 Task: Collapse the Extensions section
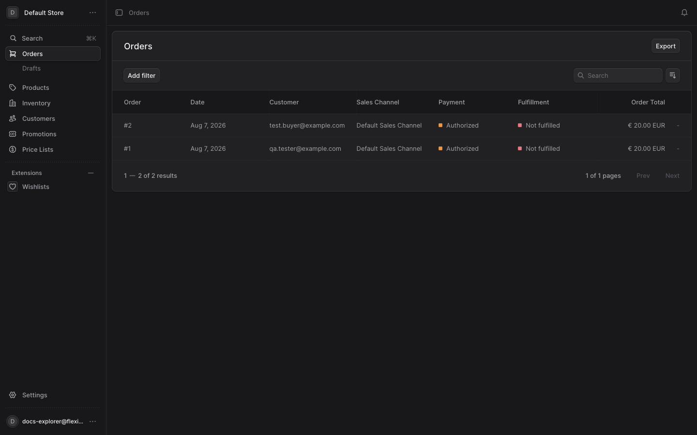[x=91, y=173]
